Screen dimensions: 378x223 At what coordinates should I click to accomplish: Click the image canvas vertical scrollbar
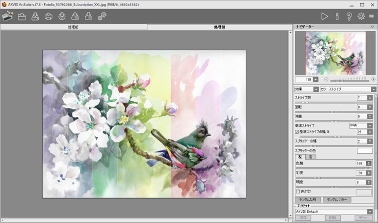pos(291,124)
